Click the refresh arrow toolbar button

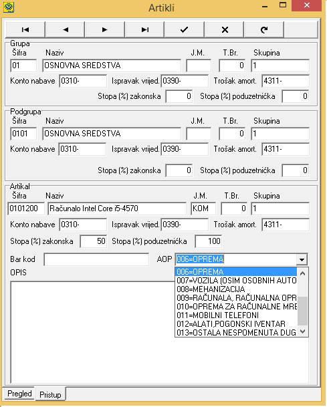point(264,29)
